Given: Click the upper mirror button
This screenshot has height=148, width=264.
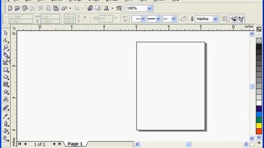Looking at the screenshot, I should click(x=125, y=17).
